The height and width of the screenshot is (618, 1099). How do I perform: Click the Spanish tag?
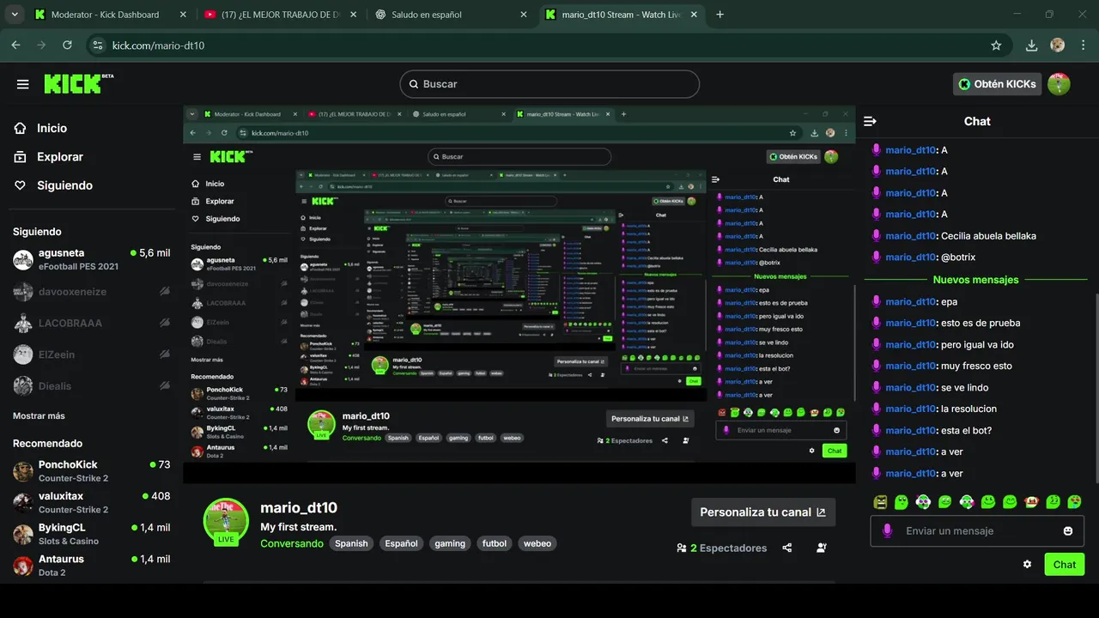pyautogui.click(x=351, y=543)
